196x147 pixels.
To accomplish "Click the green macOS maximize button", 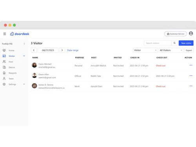I will 15,25.
